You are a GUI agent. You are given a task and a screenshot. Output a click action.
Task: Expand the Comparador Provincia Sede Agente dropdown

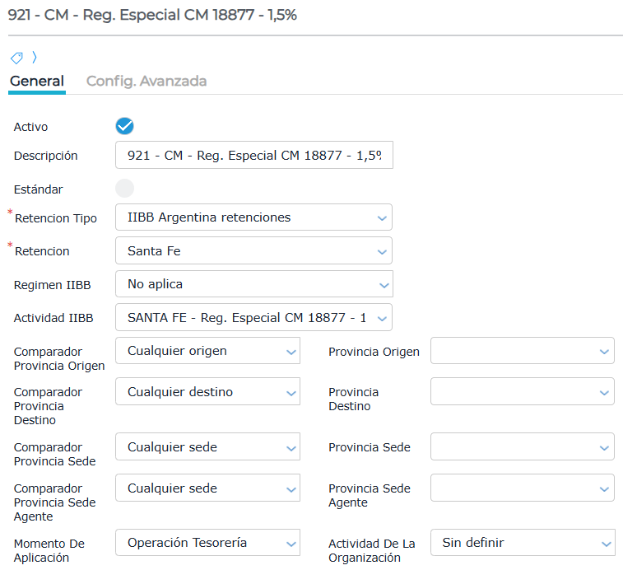207,488
